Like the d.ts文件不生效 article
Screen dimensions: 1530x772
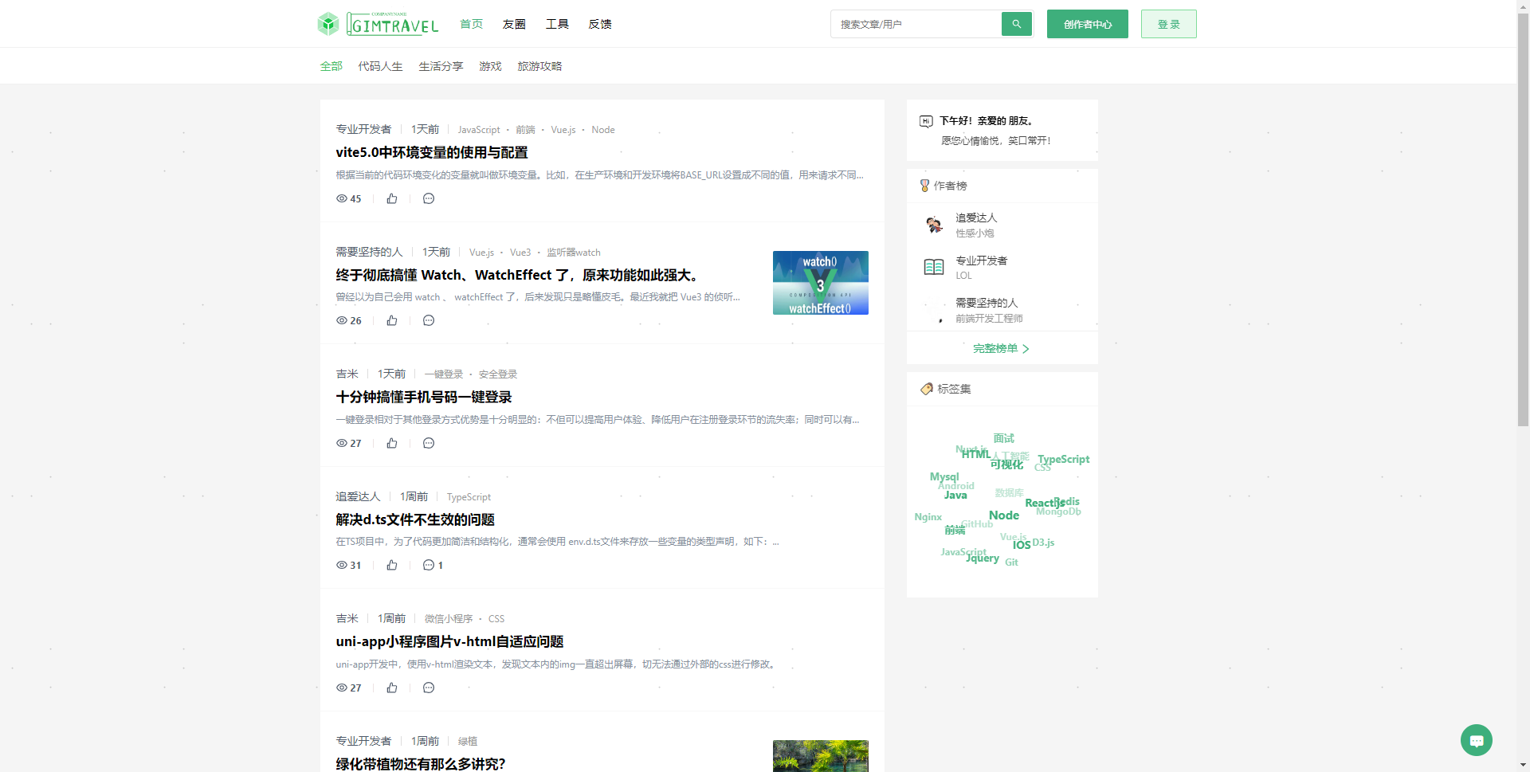(x=392, y=565)
